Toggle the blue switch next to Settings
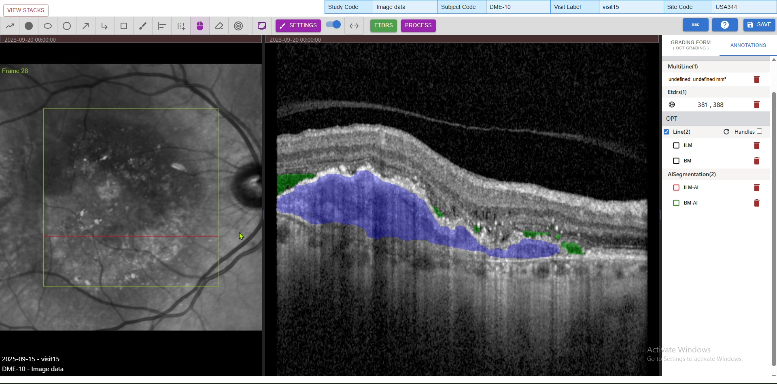 point(333,25)
